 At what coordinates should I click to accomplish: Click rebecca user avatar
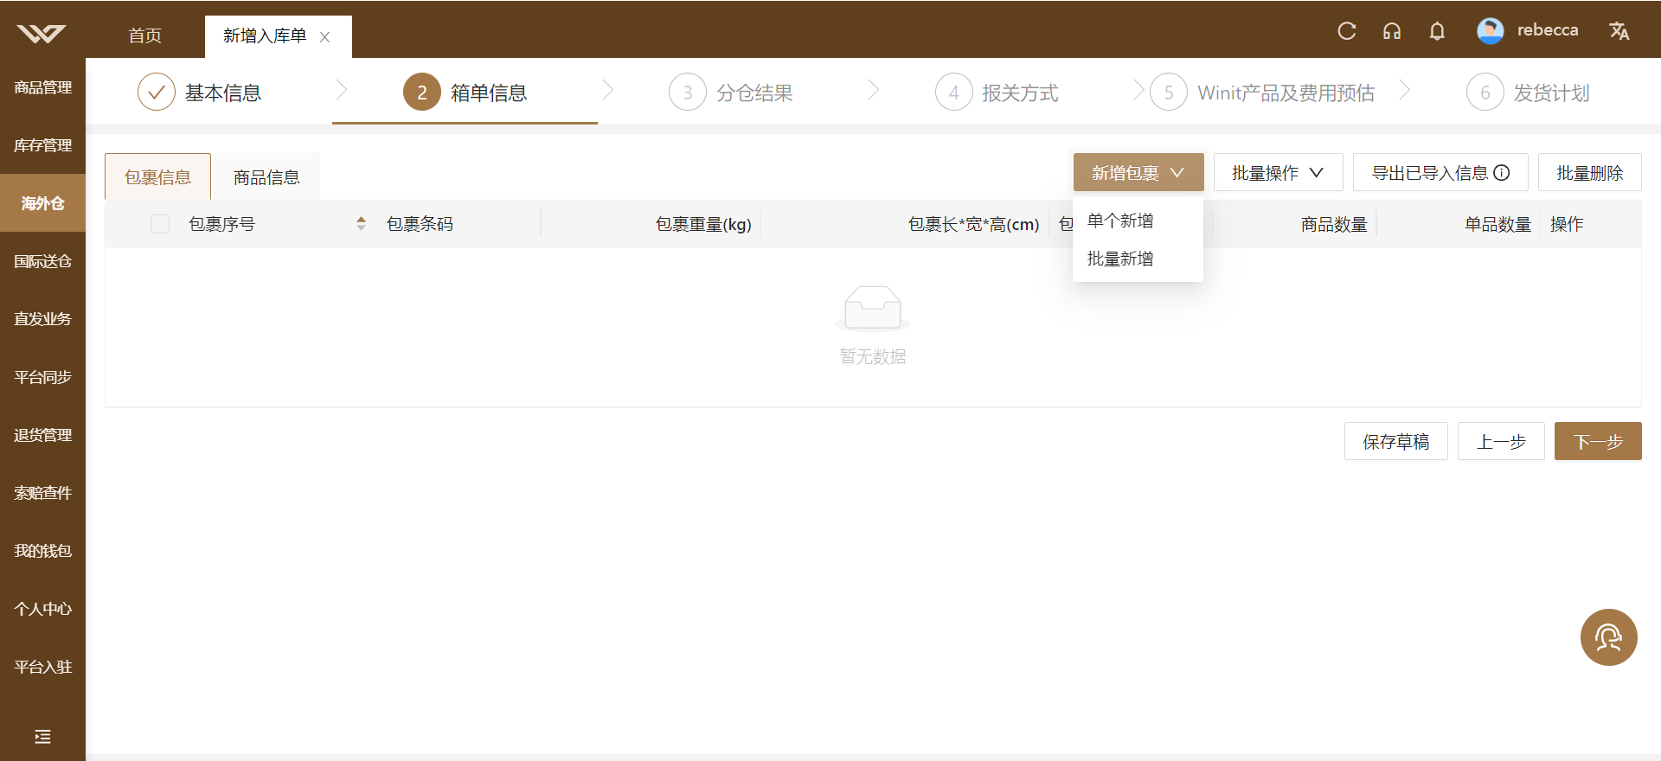(x=1490, y=31)
